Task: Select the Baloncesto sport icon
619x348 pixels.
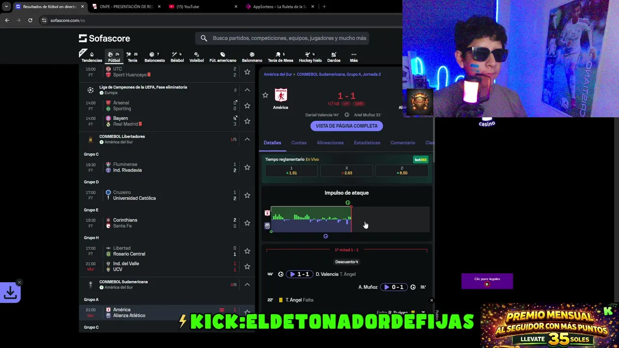Action: click(154, 57)
